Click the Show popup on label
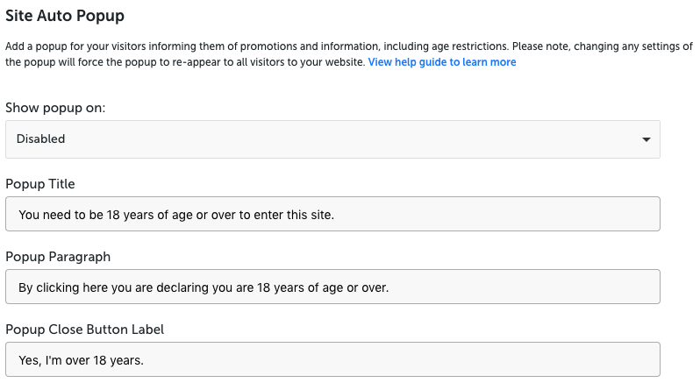 pos(55,108)
